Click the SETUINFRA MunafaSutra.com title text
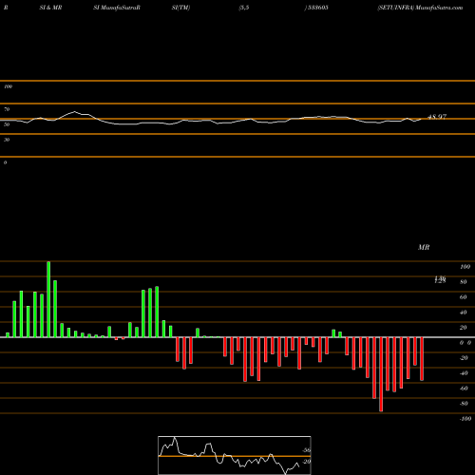This screenshot has height=475, width=475. (420, 8)
